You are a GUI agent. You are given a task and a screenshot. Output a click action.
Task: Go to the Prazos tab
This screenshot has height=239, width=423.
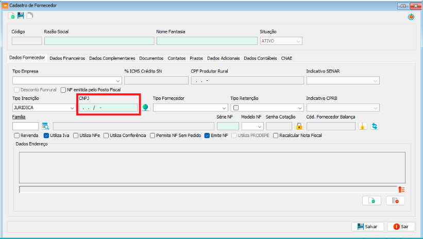[196, 58]
